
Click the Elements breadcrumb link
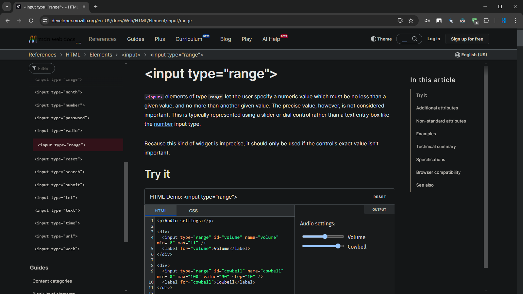coord(101,55)
